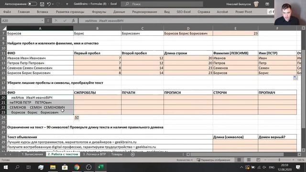The width and height of the screenshot is (306, 172).
Task: Open the Данные ribbon tab
Action: (119, 12)
